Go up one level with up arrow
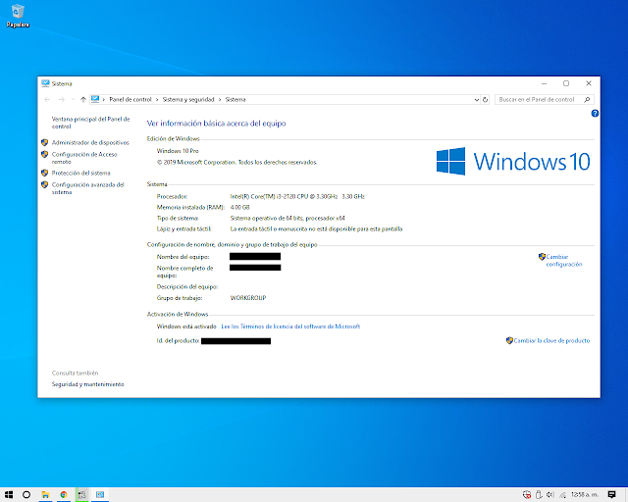628x502 pixels. pos(82,99)
